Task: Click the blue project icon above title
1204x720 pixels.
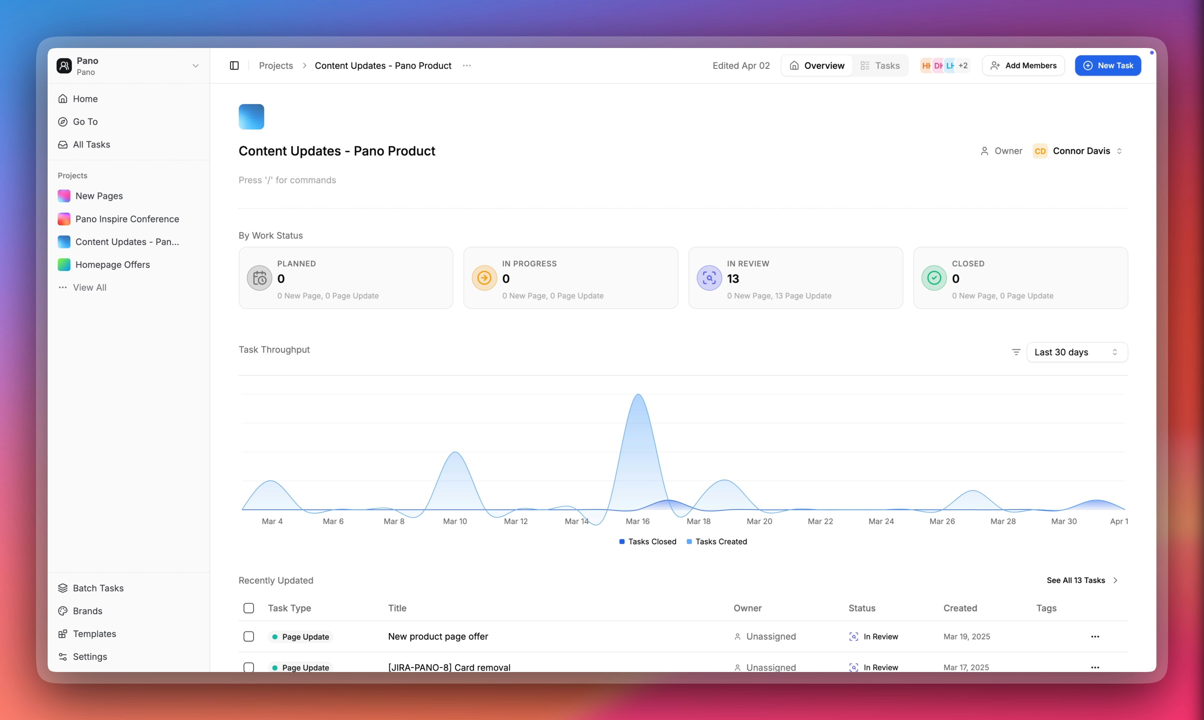Action: tap(251, 116)
